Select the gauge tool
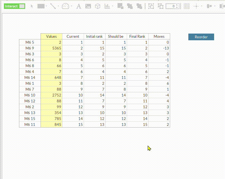 tap(65, 6)
